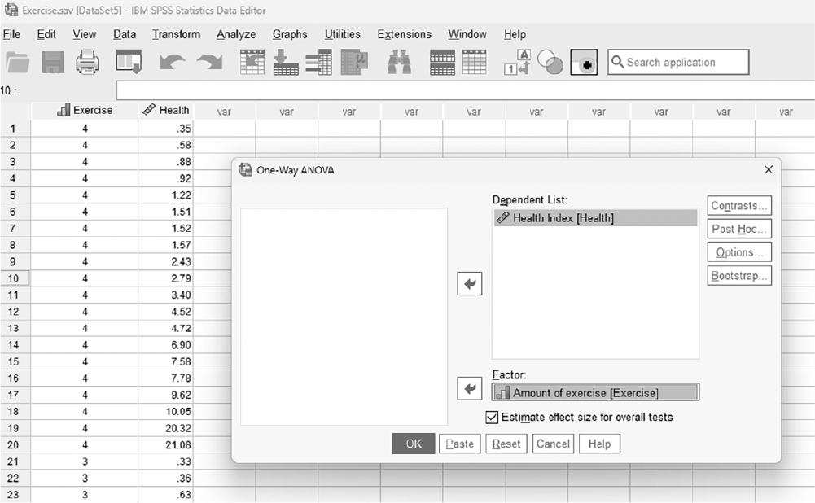Click the Open data document folder icon
The image size is (815, 503).
point(17,63)
